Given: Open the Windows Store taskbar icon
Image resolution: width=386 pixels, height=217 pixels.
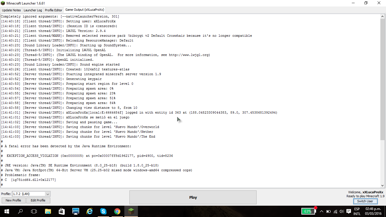Looking at the screenshot, I should tap(62, 211).
